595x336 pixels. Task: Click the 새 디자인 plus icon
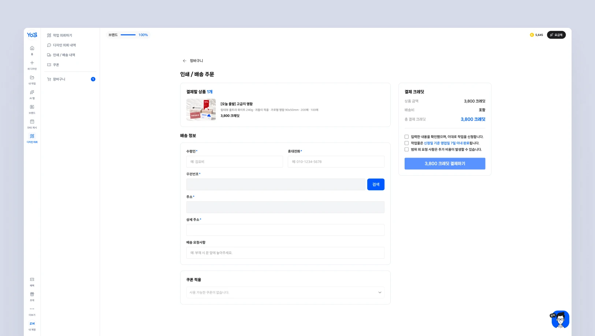pyautogui.click(x=32, y=63)
